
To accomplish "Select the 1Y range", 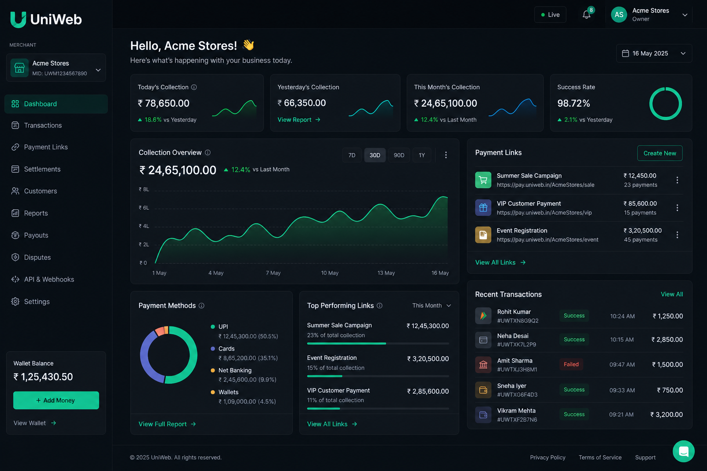I will point(422,155).
